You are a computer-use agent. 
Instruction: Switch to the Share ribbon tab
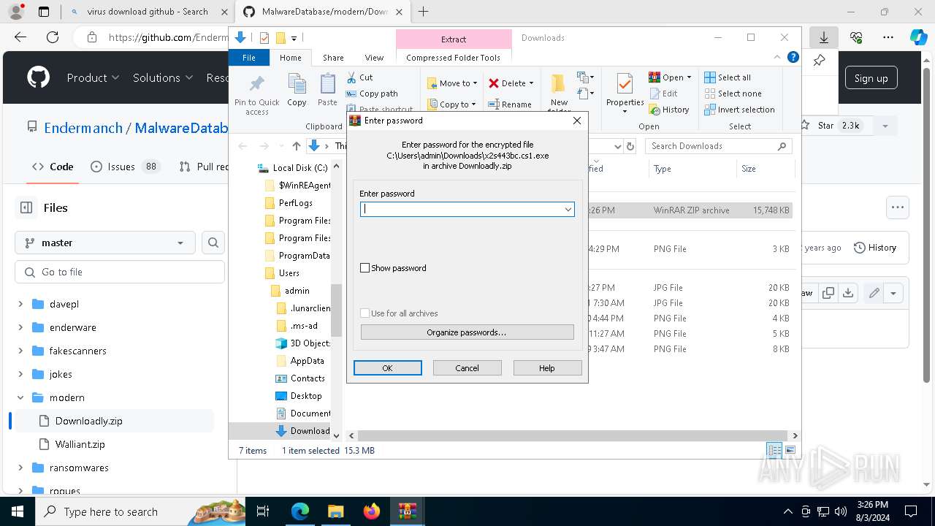tap(333, 58)
